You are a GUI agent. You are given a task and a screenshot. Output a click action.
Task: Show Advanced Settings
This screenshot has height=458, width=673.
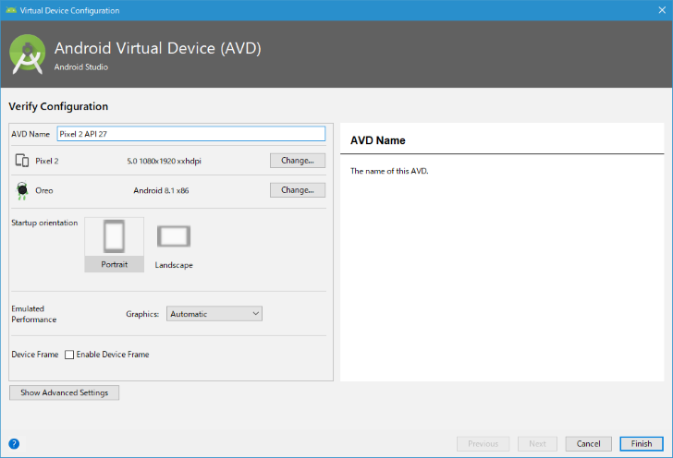(65, 392)
